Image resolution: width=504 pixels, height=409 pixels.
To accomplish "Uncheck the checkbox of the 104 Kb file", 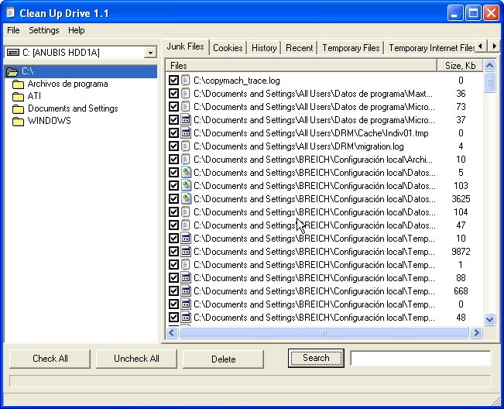I will click(x=173, y=212).
